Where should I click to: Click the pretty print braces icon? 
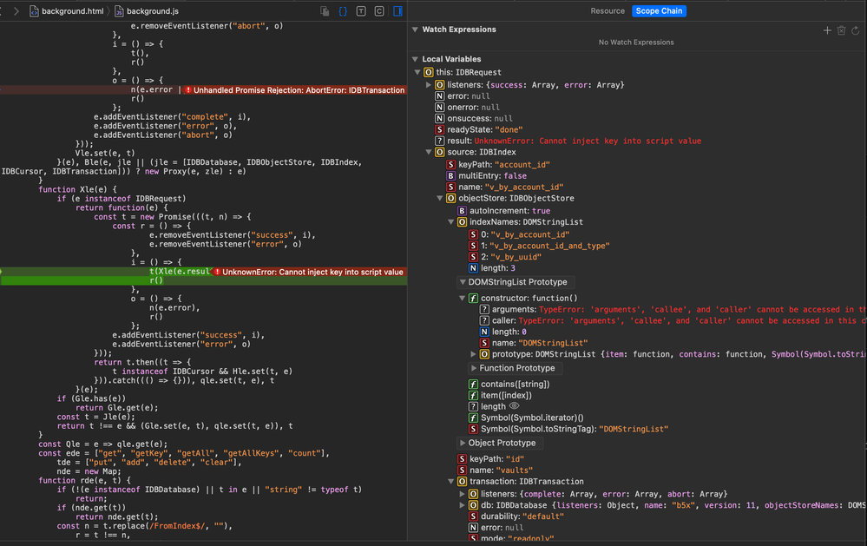pos(343,11)
